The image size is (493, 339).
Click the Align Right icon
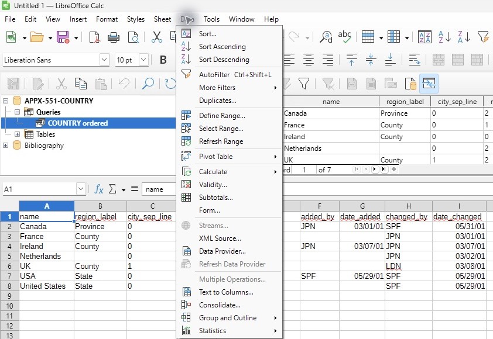point(328,60)
